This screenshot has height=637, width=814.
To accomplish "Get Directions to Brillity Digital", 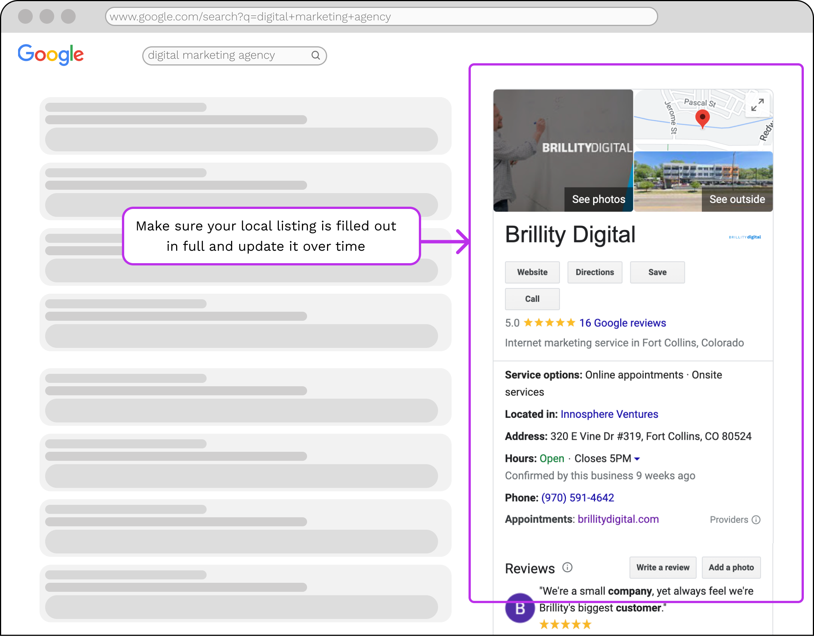I will pos(595,272).
